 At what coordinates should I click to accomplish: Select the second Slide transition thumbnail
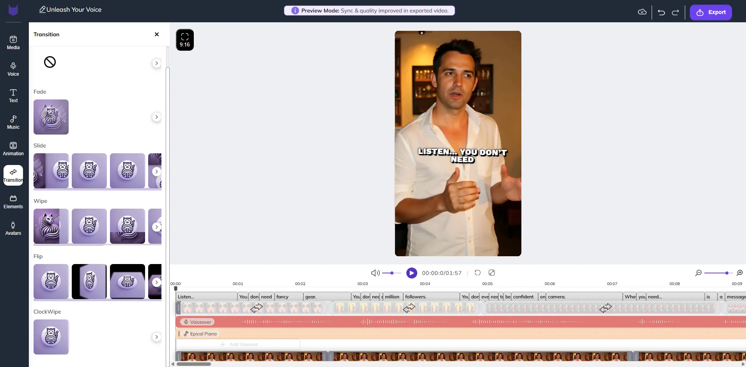coord(89,171)
